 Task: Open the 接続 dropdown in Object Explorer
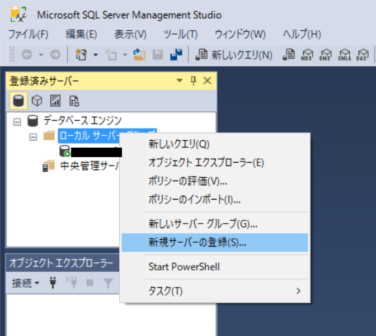pos(25,283)
